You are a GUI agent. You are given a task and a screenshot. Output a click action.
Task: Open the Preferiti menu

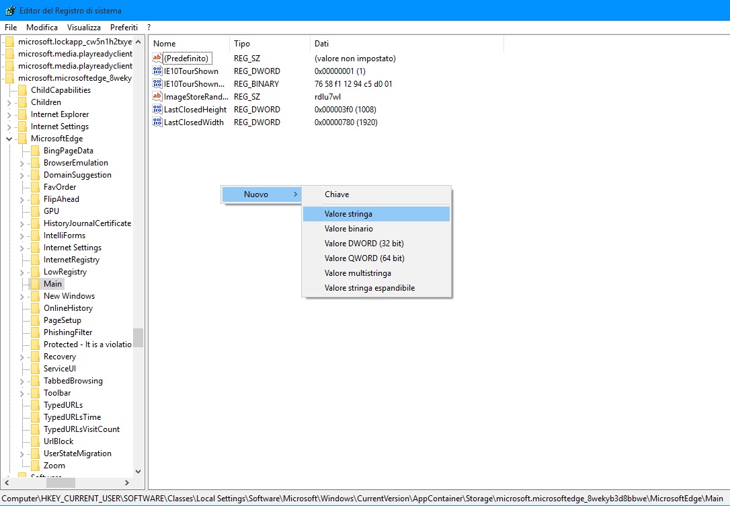tap(124, 28)
